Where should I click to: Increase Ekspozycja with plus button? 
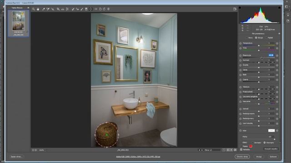coord(277,55)
